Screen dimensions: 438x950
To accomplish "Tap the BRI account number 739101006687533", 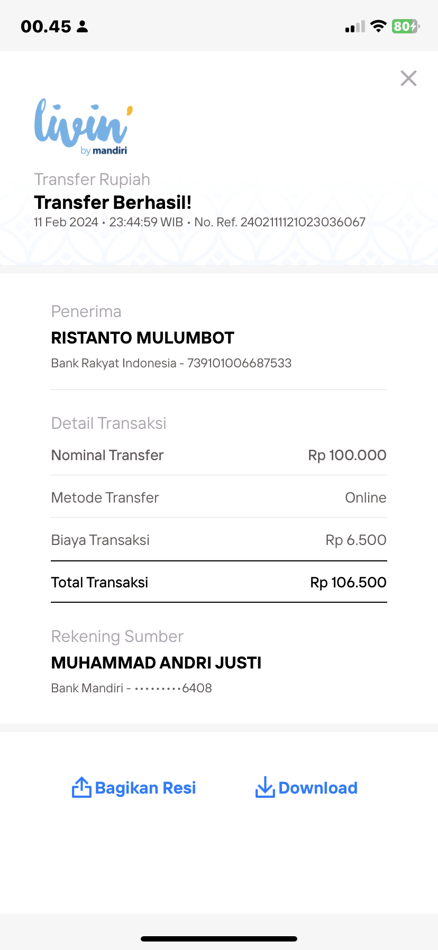I will pos(240,363).
